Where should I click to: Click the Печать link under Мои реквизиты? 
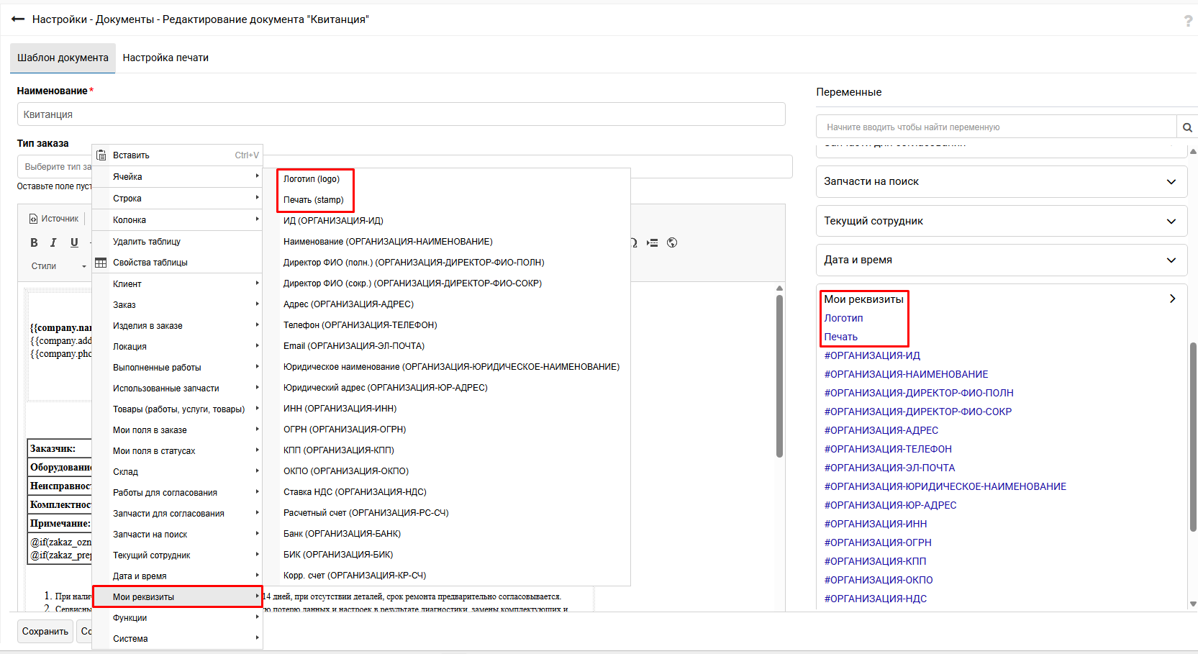coord(840,337)
